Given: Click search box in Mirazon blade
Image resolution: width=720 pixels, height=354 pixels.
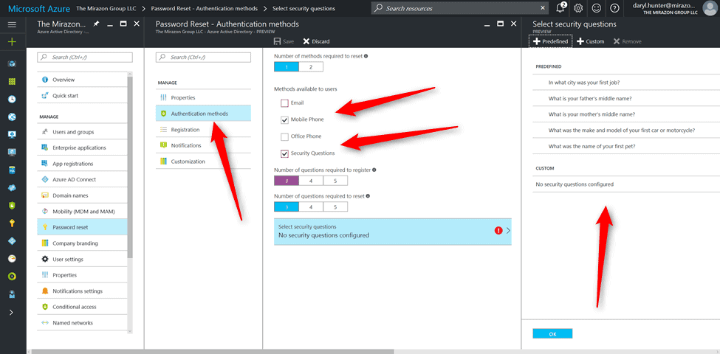Looking at the screenshot, I should click(x=85, y=58).
